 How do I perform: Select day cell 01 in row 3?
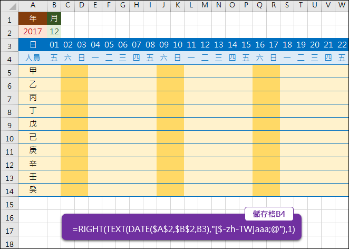pos(54,45)
